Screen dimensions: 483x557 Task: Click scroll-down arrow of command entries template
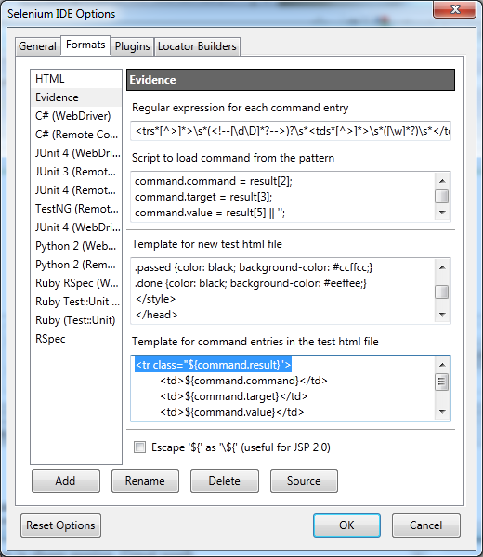[x=442, y=412]
